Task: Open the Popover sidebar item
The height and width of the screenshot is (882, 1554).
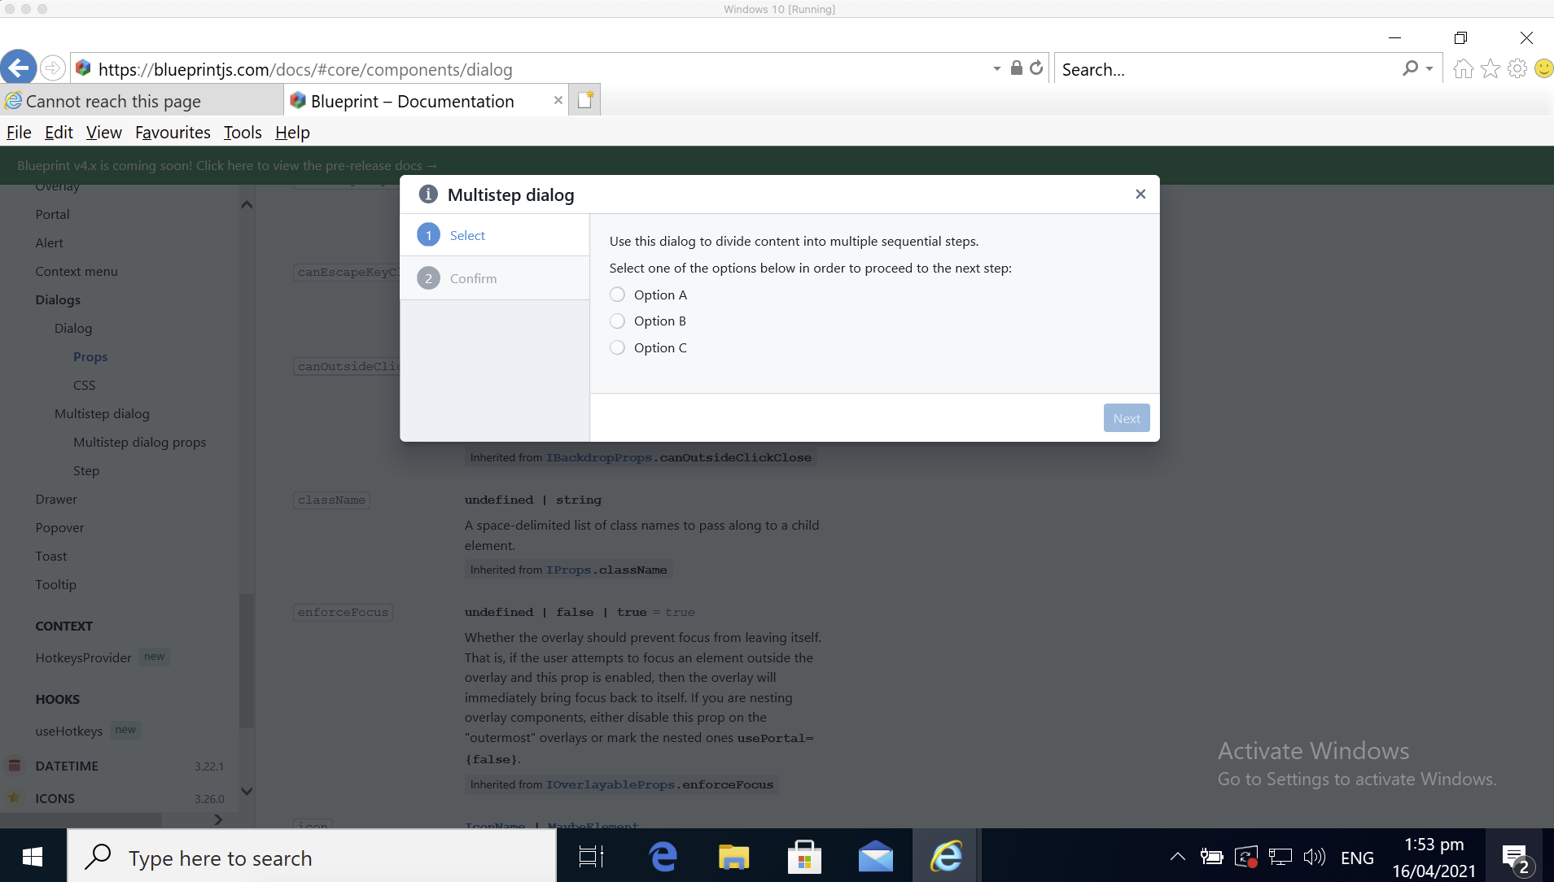Action: pos(59,527)
